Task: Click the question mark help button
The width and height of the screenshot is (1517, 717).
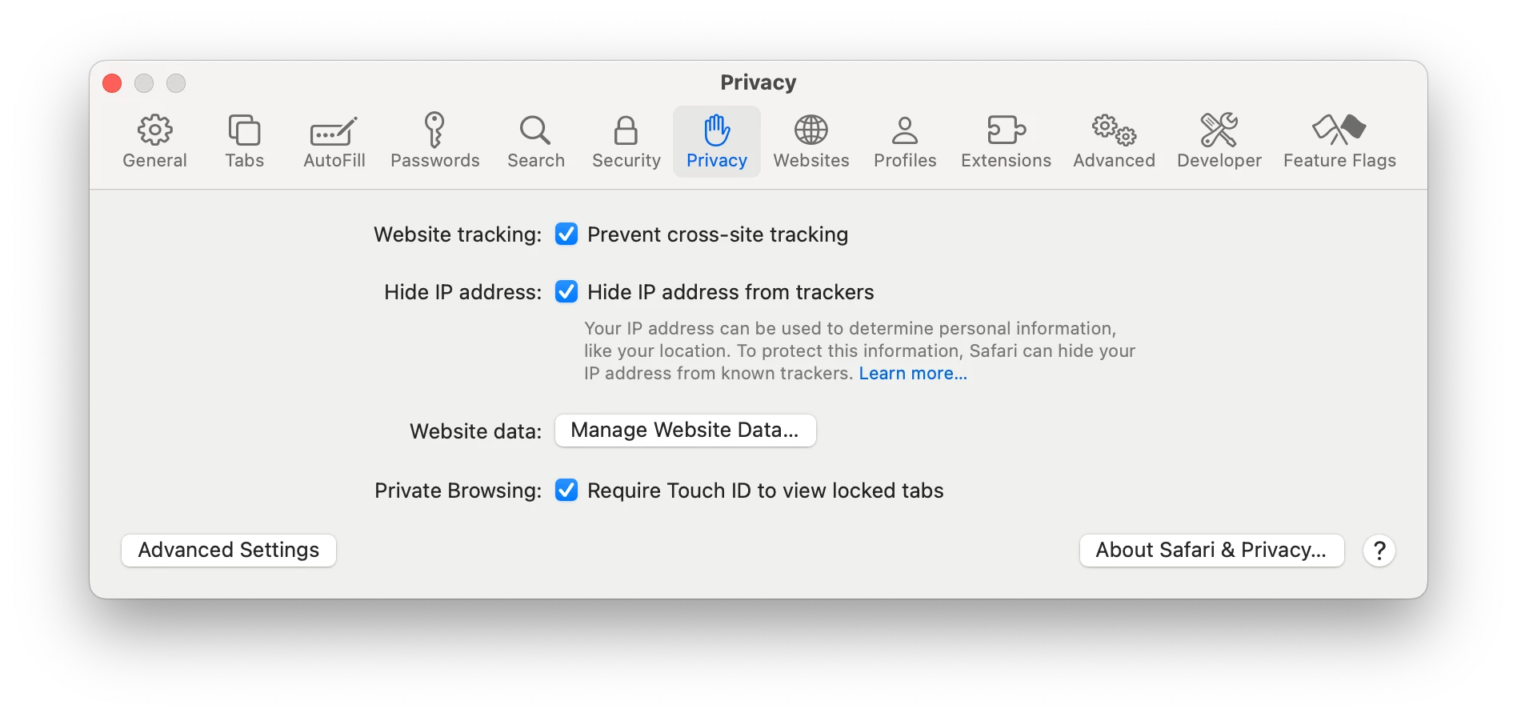Action: 1379,551
